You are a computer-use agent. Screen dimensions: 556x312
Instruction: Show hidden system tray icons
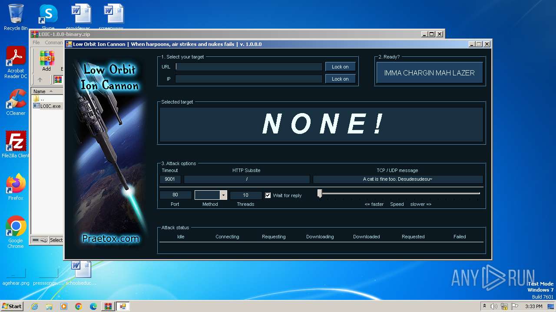[x=484, y=306]
